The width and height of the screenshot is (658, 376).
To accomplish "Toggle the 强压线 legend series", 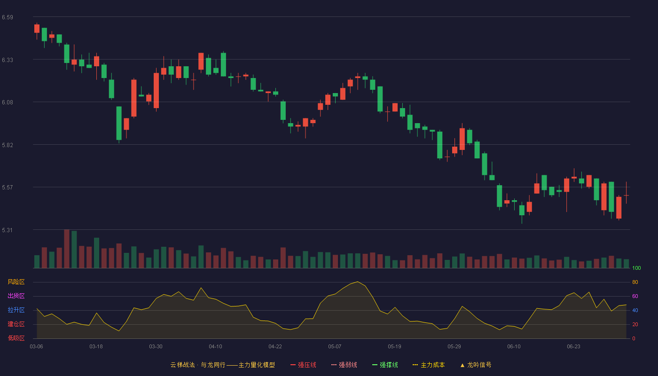I will coord(303,365).
